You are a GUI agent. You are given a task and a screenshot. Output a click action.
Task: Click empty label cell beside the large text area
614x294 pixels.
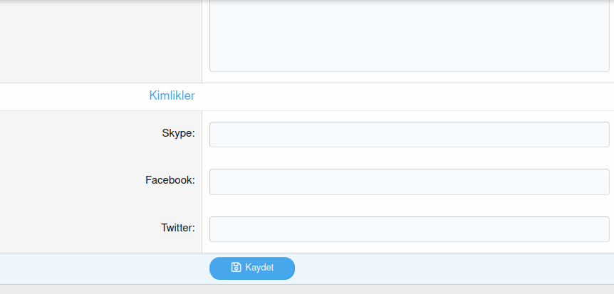click(x=100, y=39)
